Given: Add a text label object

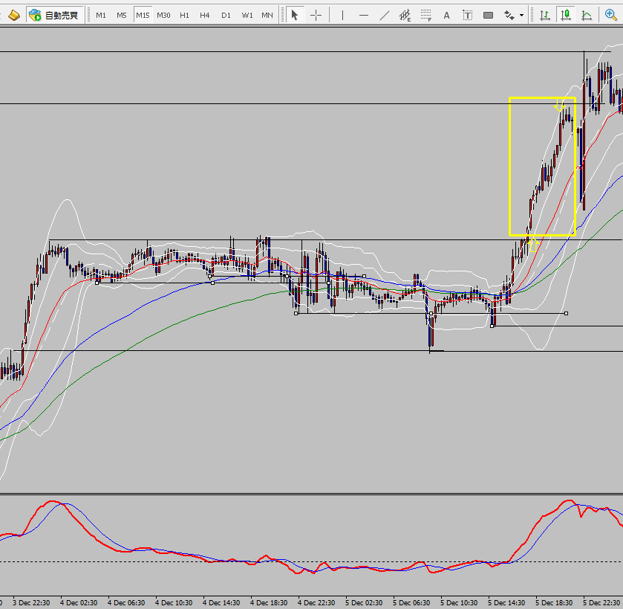Looking at the screenshot, I should (467, 15).
